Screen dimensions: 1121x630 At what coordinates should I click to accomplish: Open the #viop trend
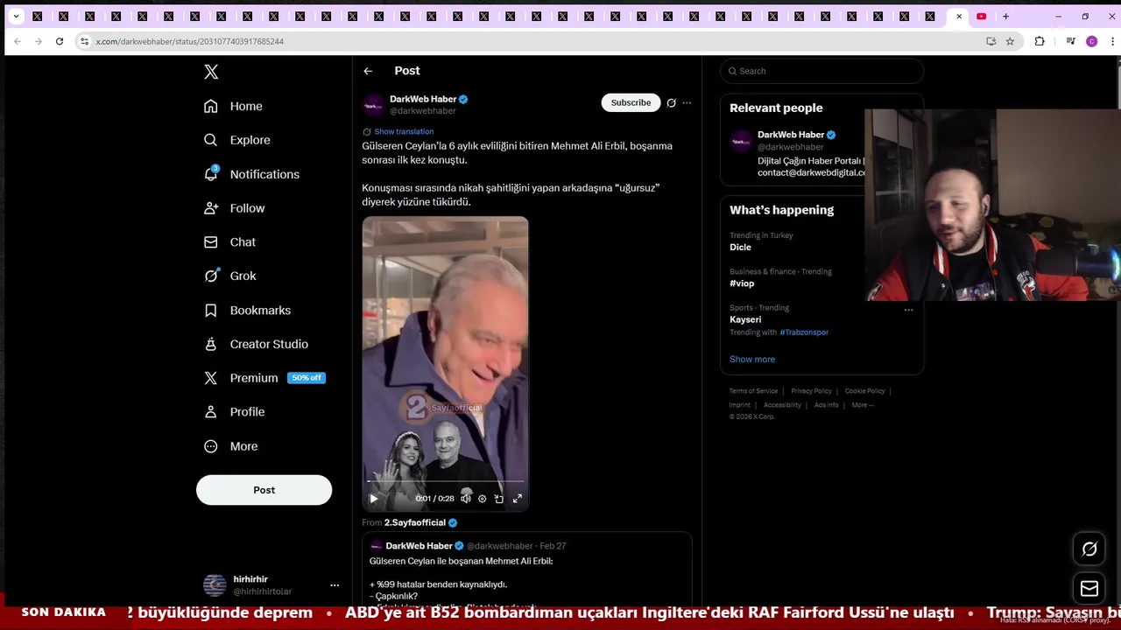tap(742, 283)
